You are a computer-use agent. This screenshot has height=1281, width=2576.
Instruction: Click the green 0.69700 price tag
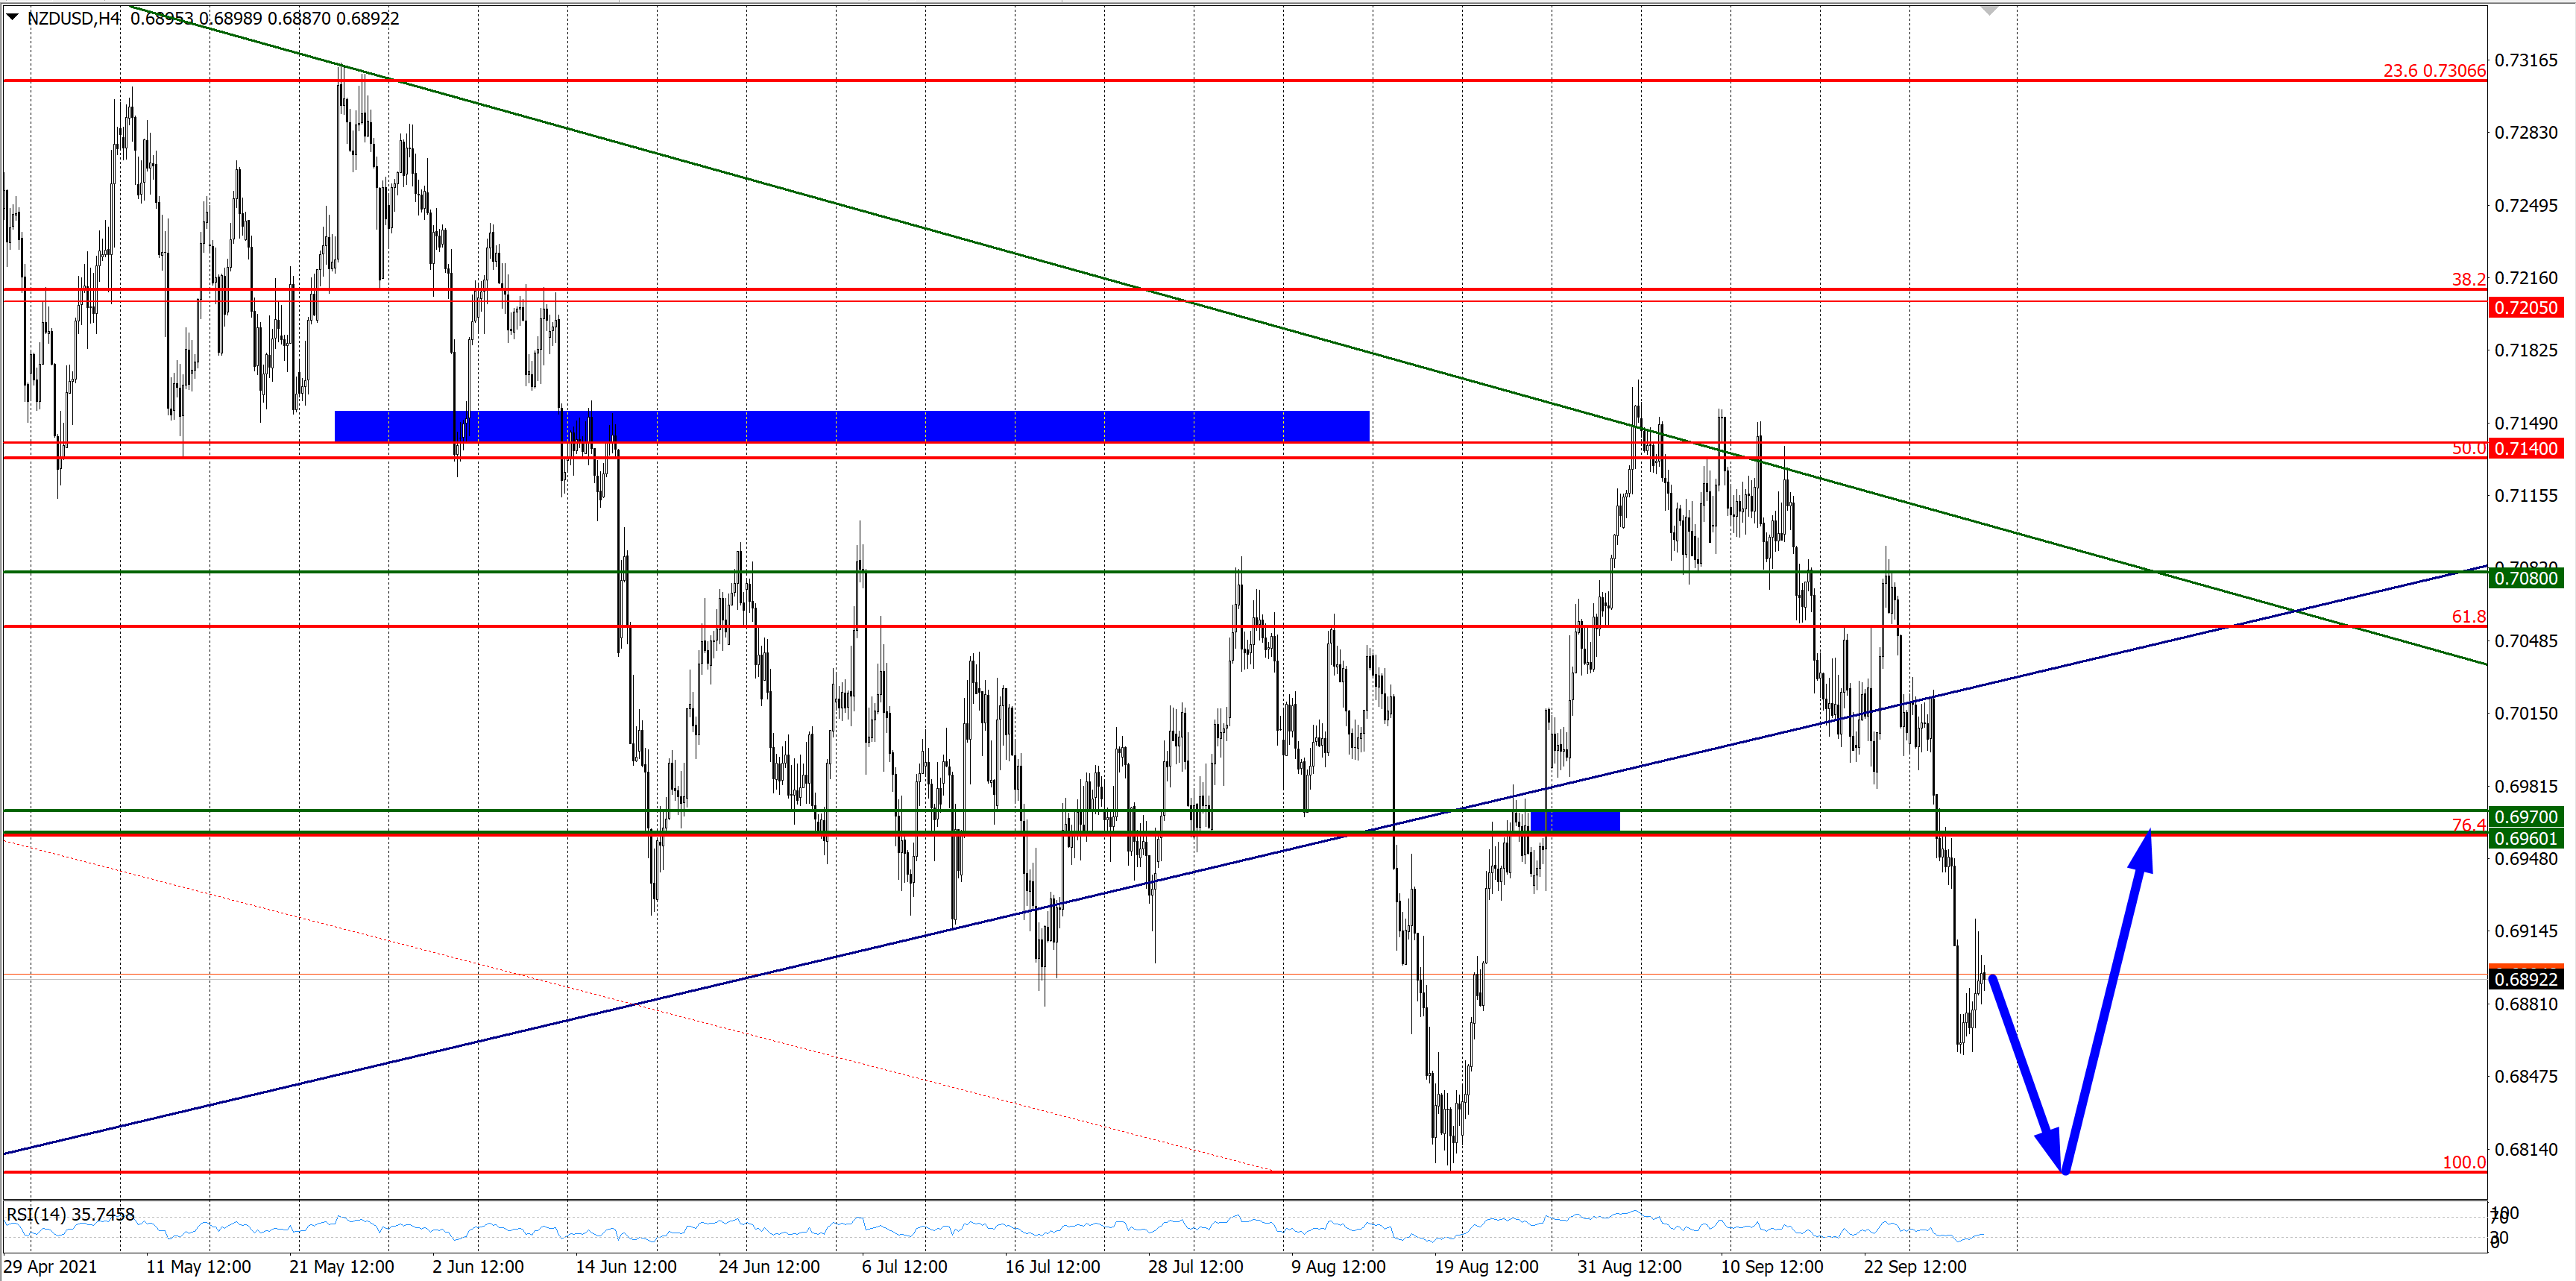click(2525, 817)
